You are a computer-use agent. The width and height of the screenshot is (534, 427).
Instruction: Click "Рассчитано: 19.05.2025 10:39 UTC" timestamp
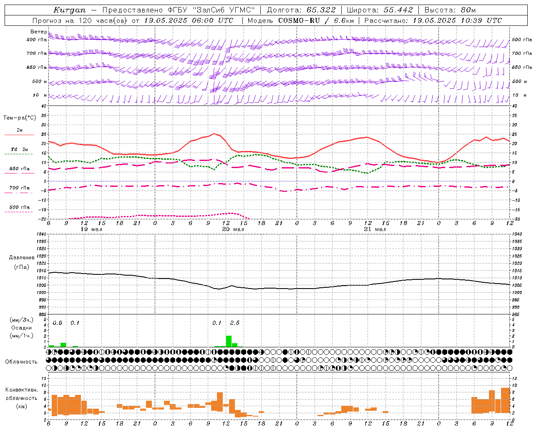coord(433,20)
